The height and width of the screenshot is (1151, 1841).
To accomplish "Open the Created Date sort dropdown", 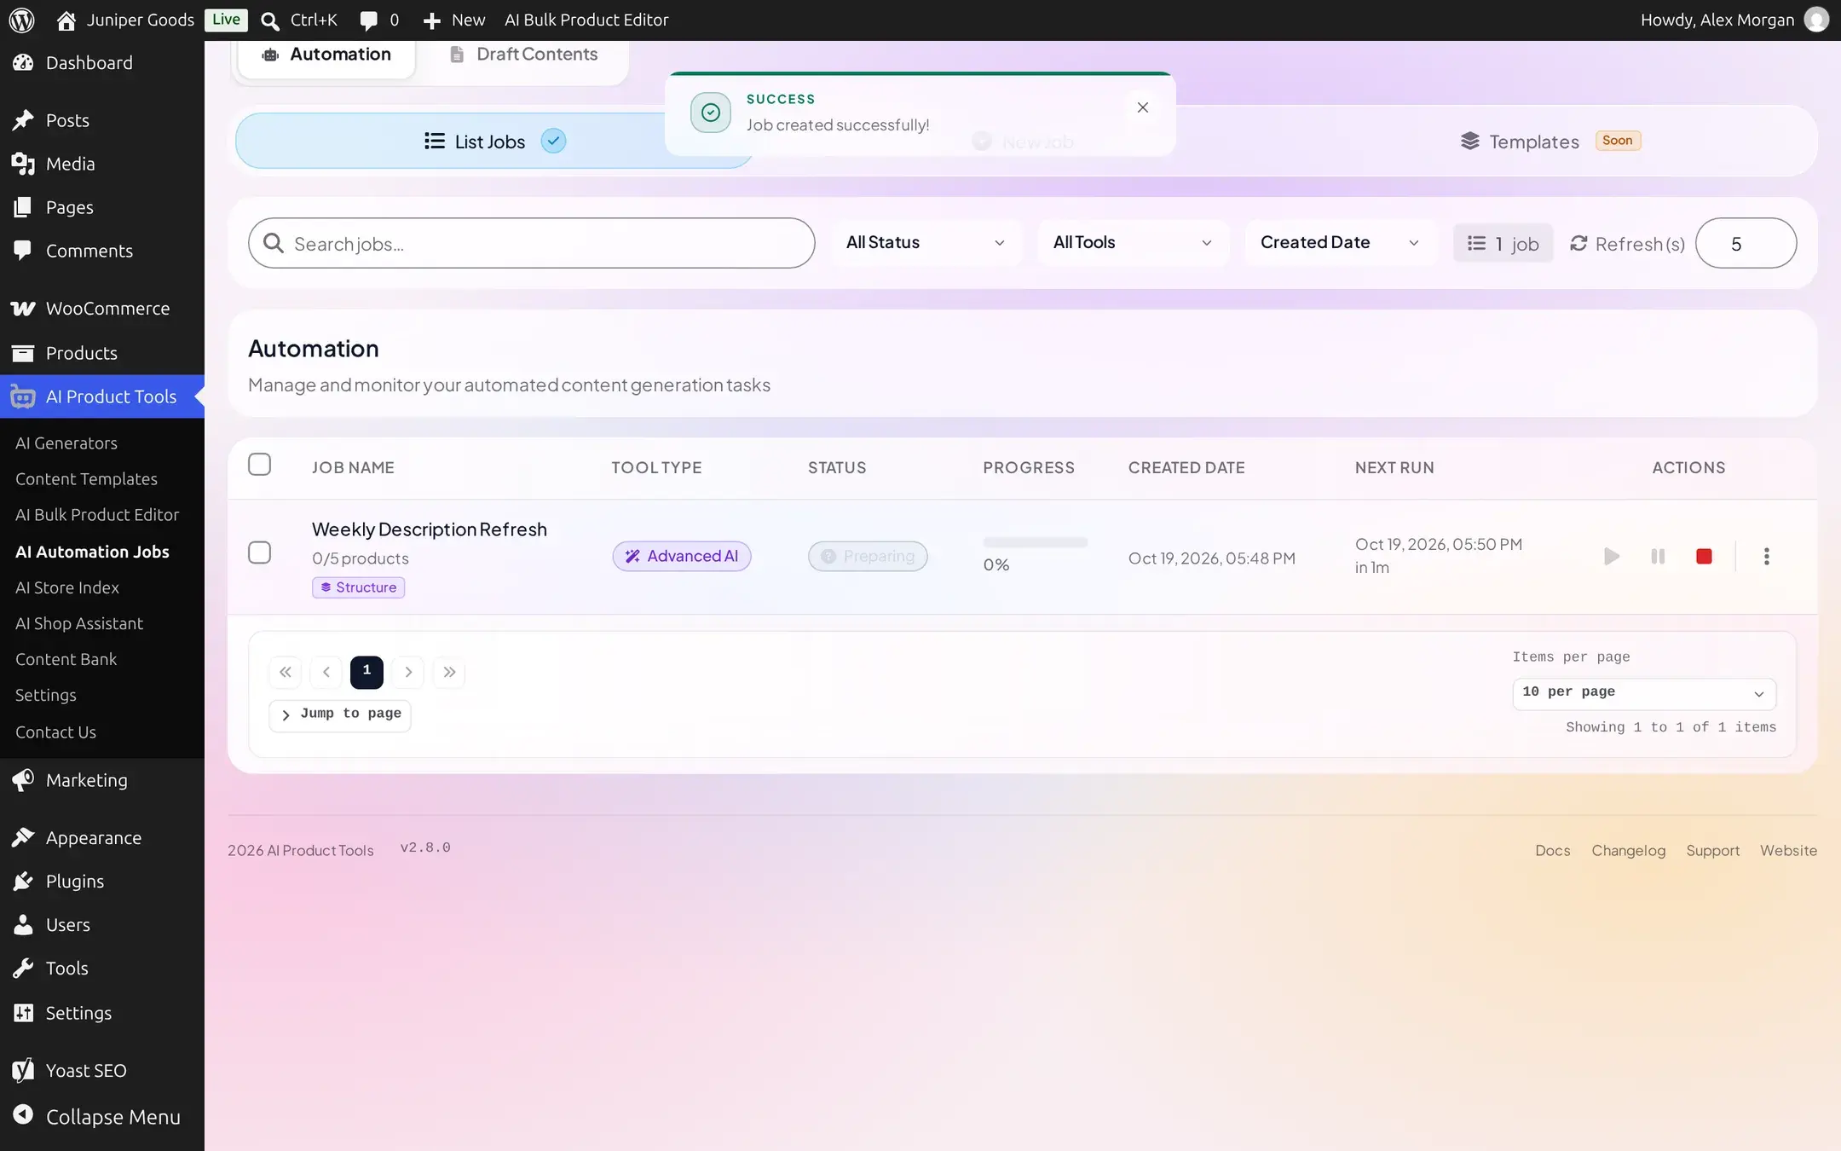I will click(1340, 243).
